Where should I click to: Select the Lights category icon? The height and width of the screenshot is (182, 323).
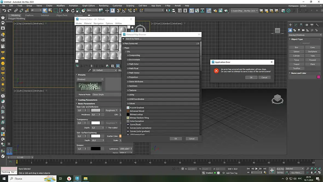pos(299,30)
